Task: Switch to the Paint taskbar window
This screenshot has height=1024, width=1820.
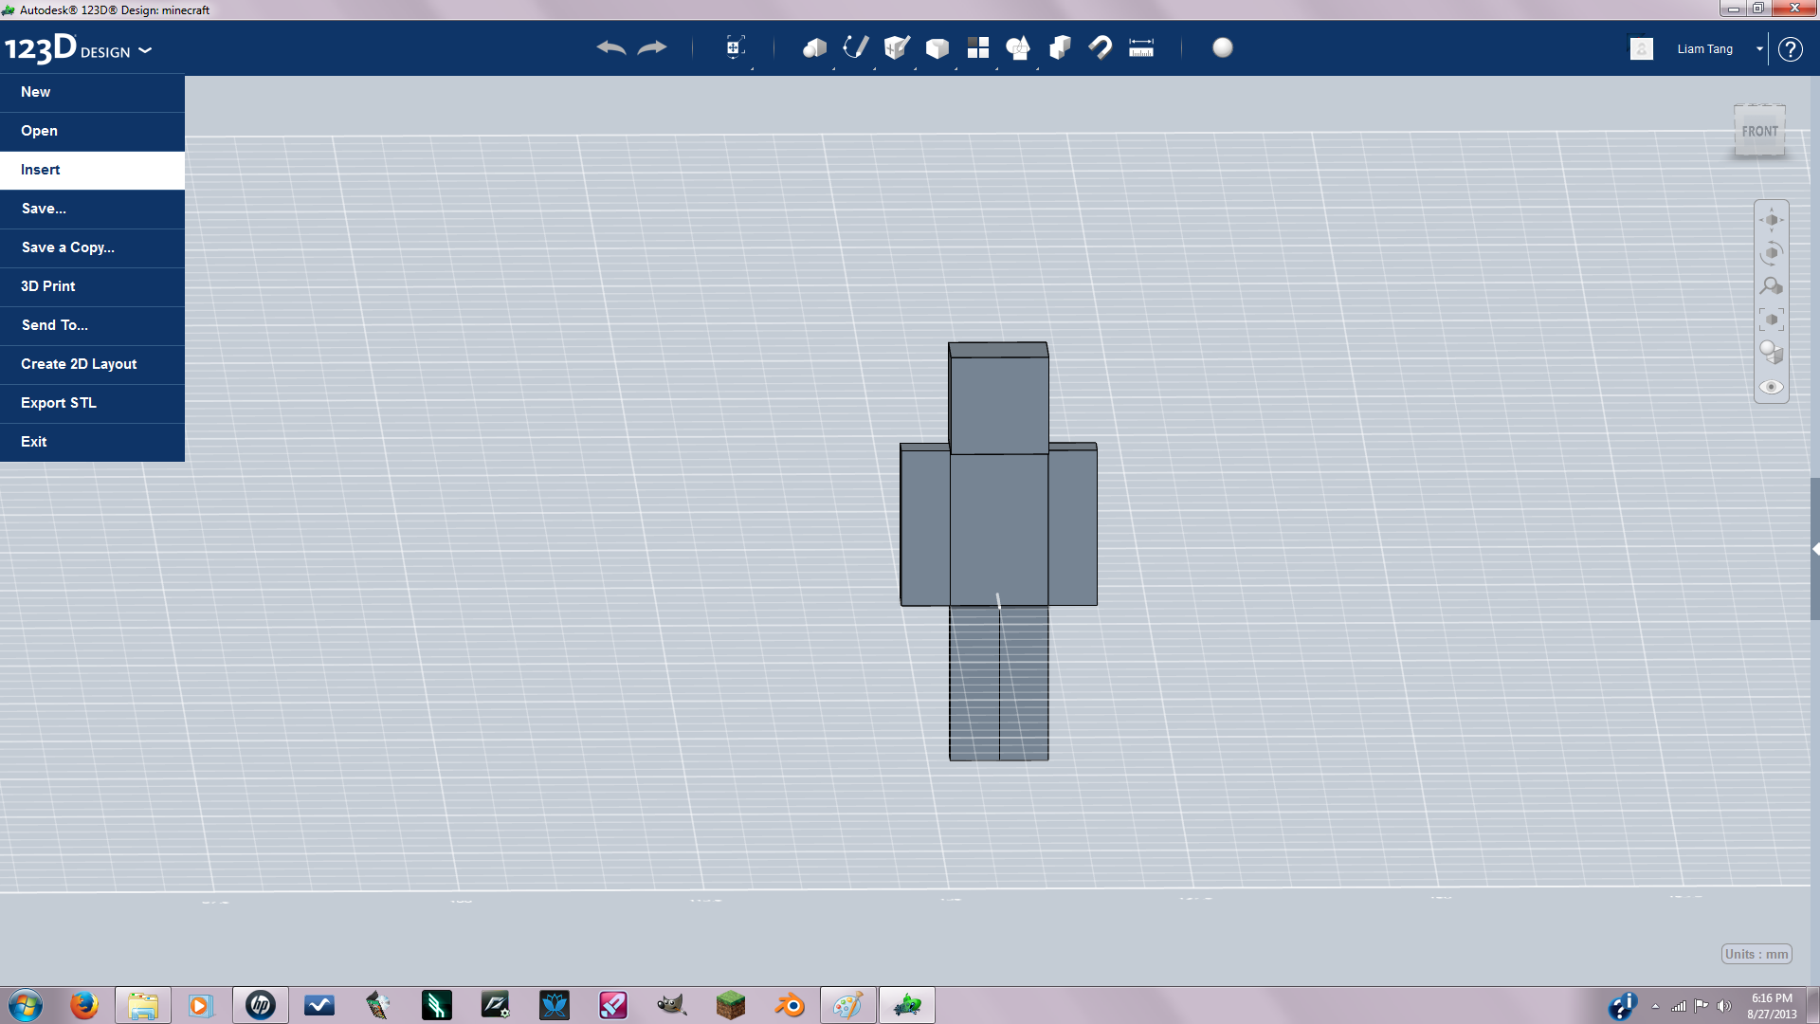Action: 848,1005
